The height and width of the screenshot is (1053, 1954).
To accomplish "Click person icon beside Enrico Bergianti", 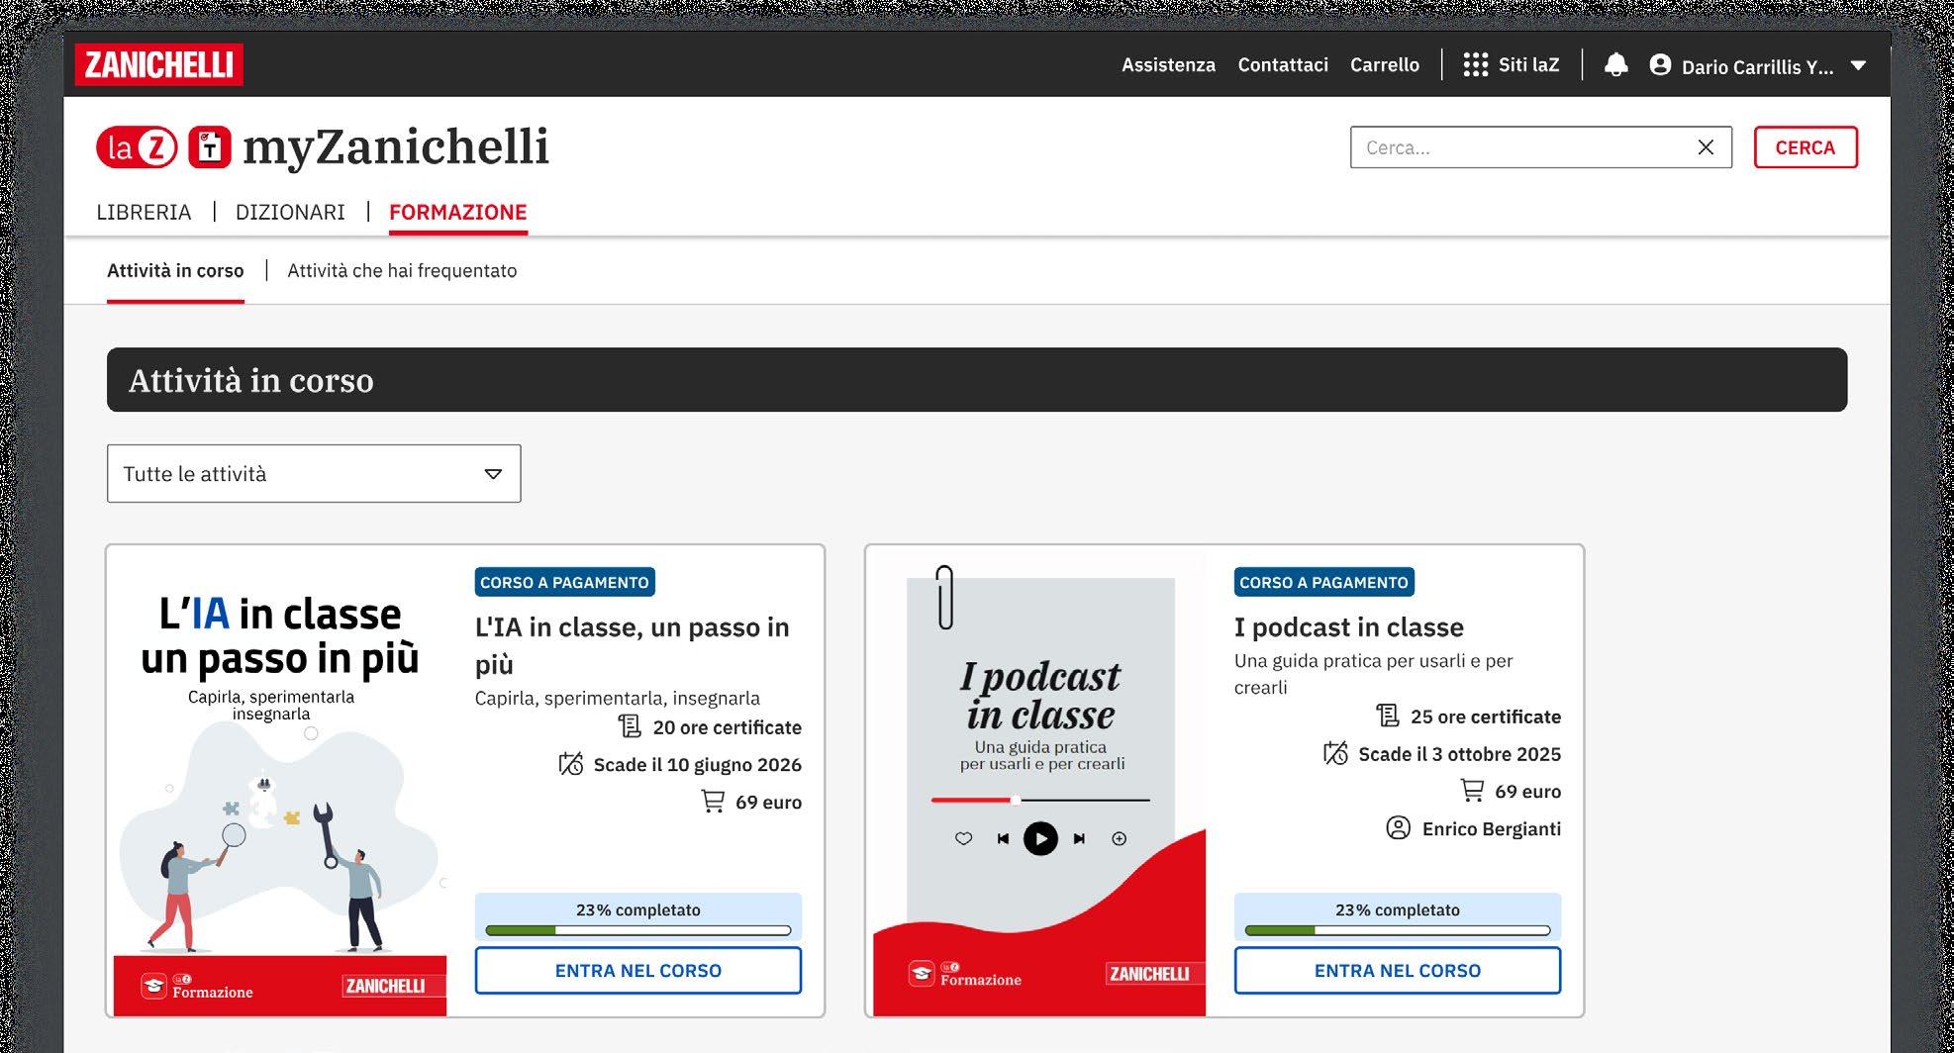I will (x=1398, y=827).
